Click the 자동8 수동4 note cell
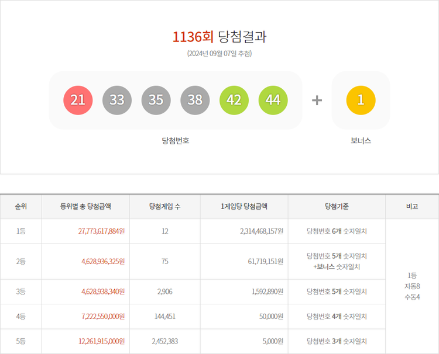 click(x=412, y=286)
